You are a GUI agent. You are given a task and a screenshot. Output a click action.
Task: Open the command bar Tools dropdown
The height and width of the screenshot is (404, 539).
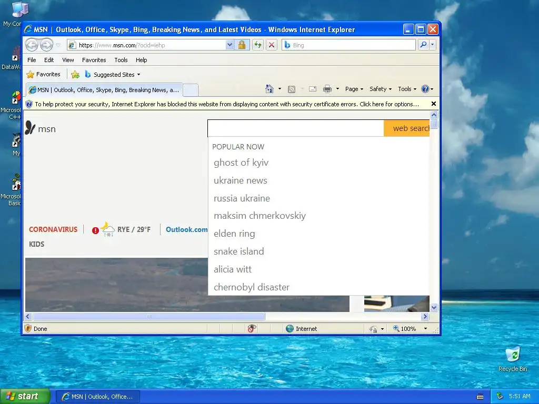[407, 89]
